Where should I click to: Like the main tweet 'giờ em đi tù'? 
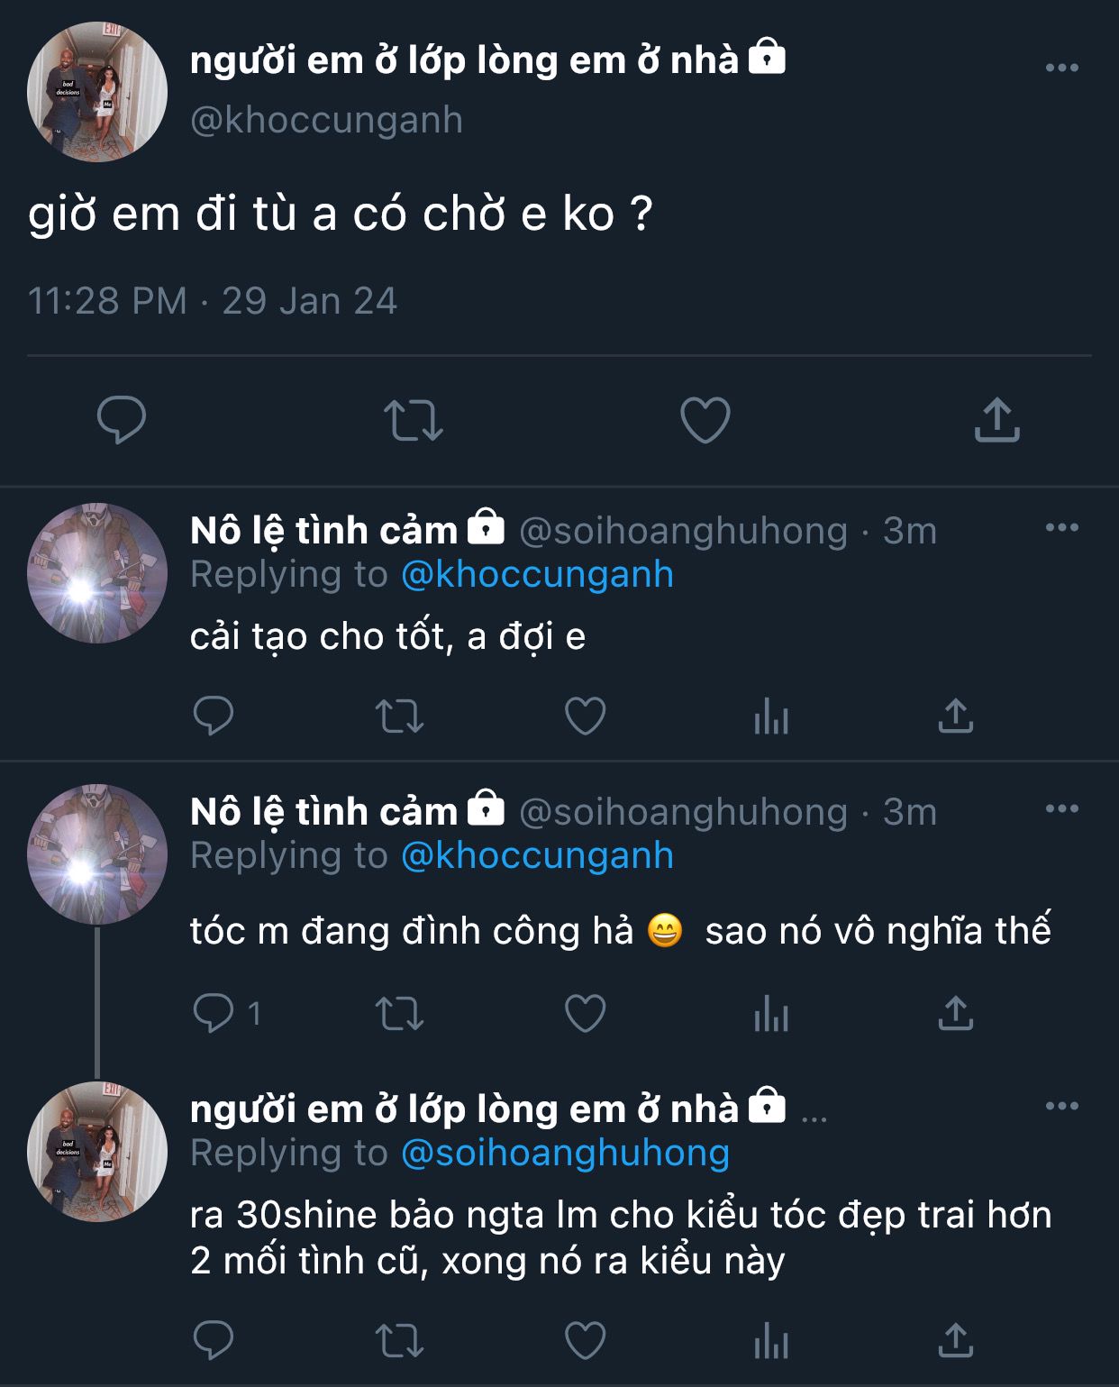click(x=705, y=420)
